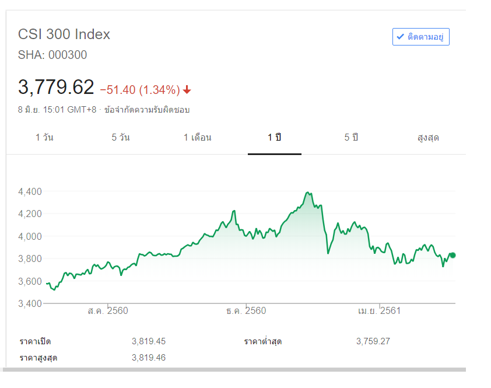
Task: Click the 3,779.62 current price value
Action: [x=56, y=88]
